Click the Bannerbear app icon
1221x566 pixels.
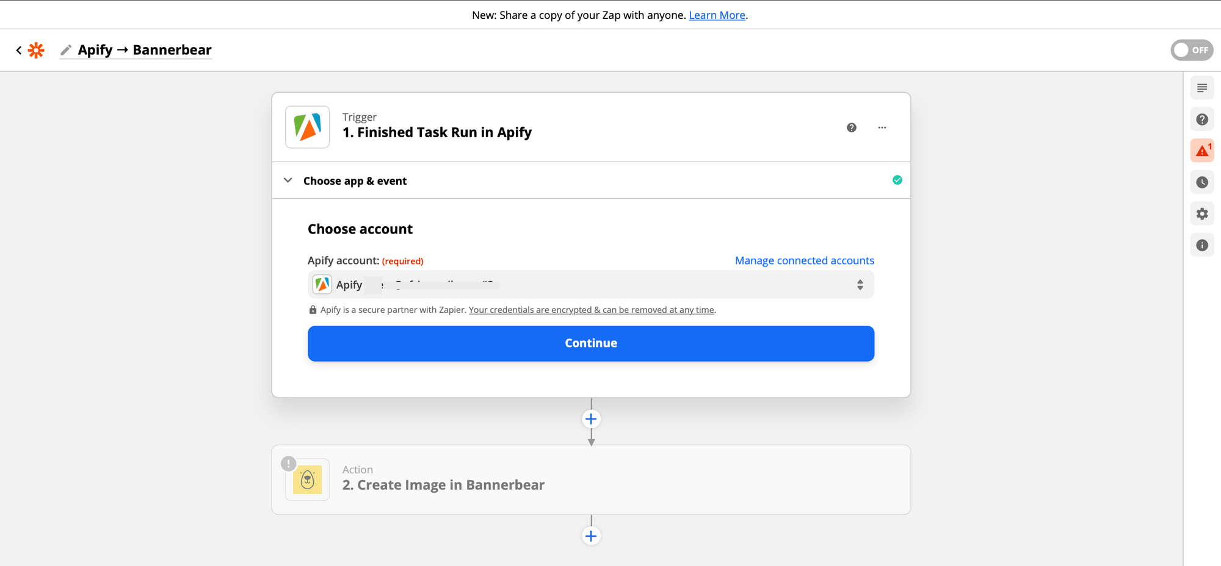tap(308, 480)
